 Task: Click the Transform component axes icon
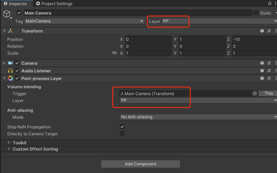10,31
